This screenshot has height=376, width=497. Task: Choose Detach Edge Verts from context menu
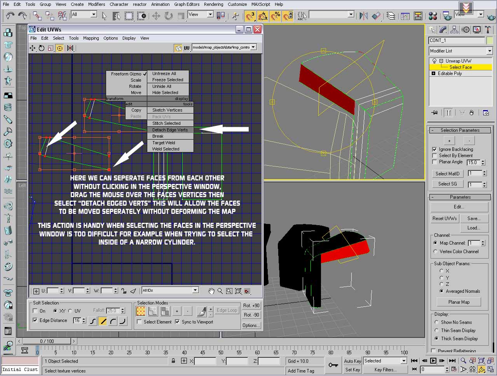(170, 130)
